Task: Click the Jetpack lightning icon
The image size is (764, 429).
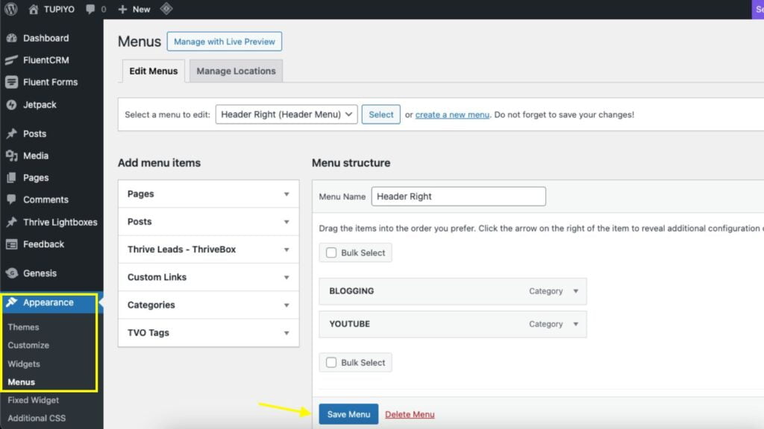Action: click(12, 104)
